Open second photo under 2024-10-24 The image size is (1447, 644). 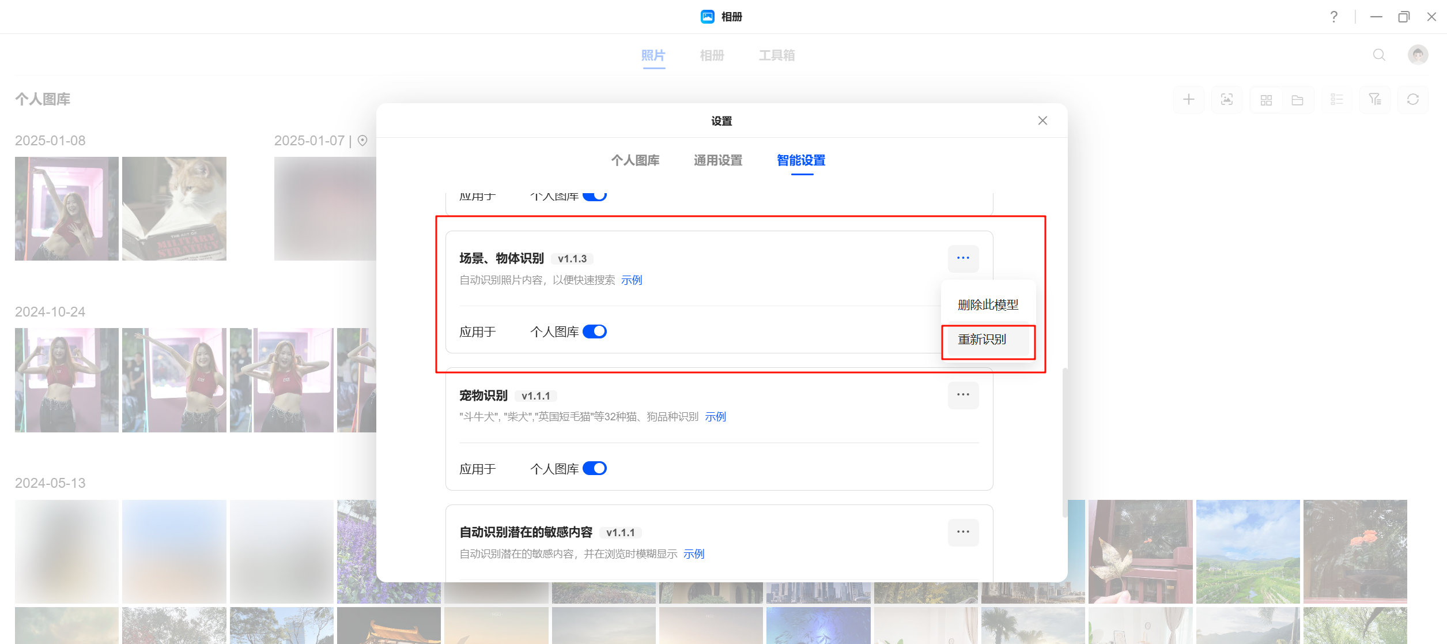[x=174, y=380]
